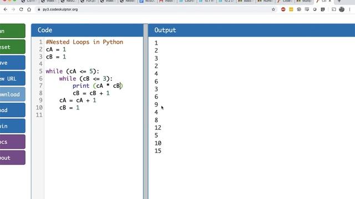Click line number 4 in gutter
Viewport: 355px width, 199px height.
pos(40,64)
